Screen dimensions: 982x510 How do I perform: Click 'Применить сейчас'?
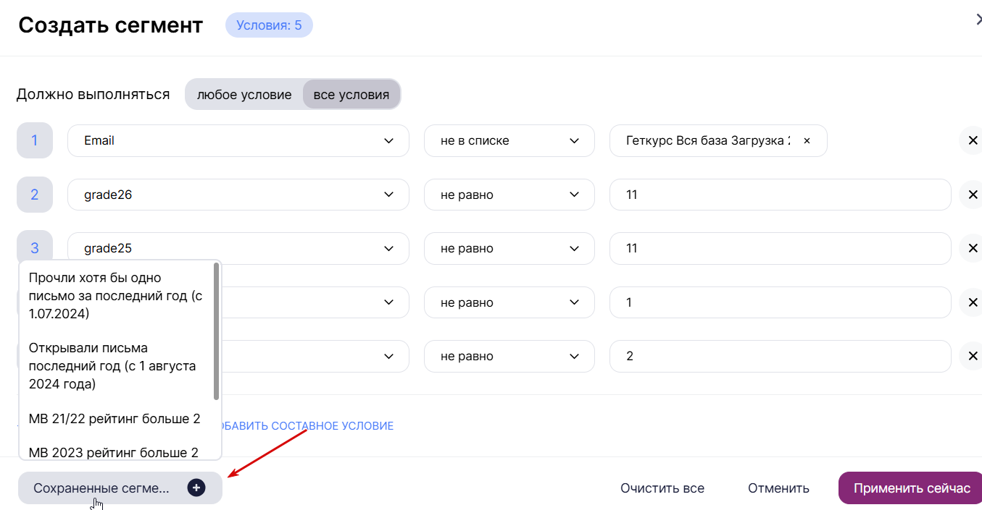tap(911, 488)
